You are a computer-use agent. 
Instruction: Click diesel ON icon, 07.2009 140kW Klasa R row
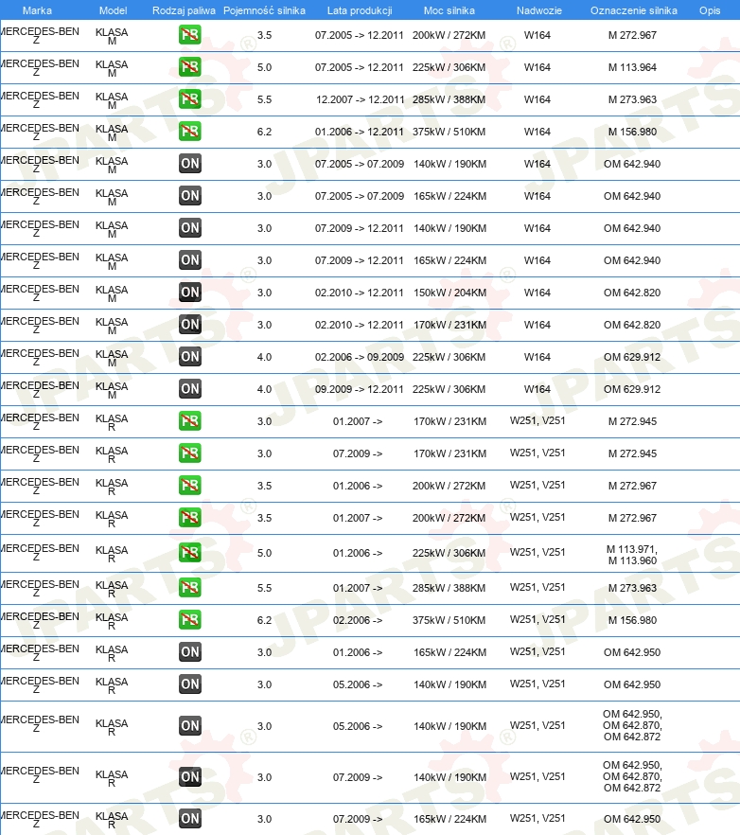click(190, 776)
